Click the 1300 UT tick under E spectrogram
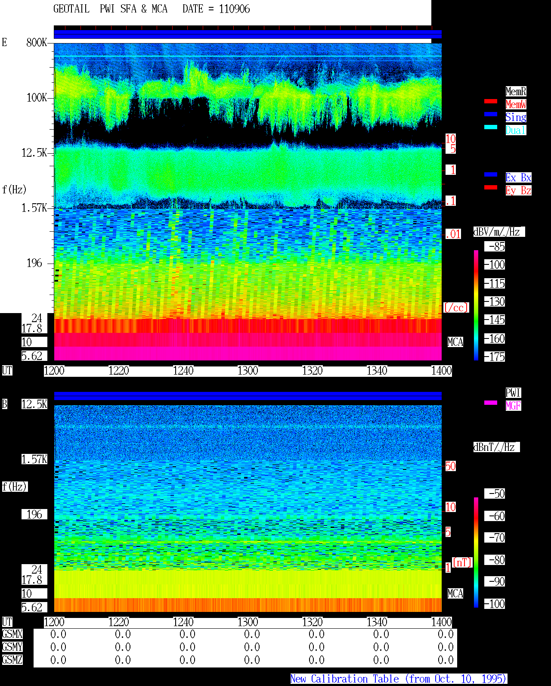The image size is (551, 686). (x=248, y=371)
